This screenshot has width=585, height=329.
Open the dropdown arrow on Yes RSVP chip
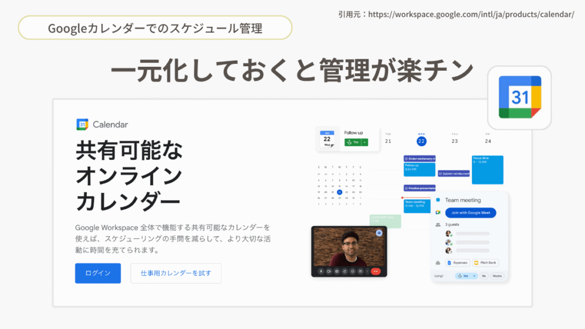pos(474,276)
